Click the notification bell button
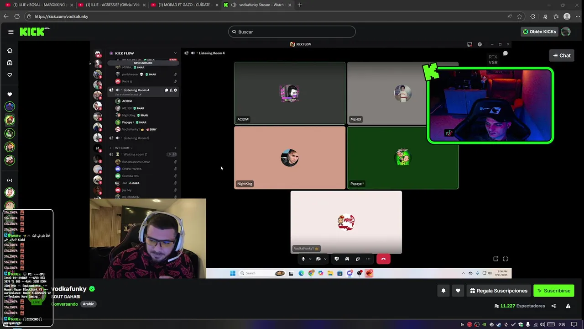 (x=443, y=291)
